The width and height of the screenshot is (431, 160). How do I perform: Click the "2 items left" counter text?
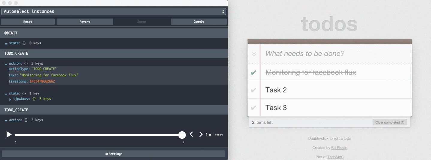click(x=262, y=122)
